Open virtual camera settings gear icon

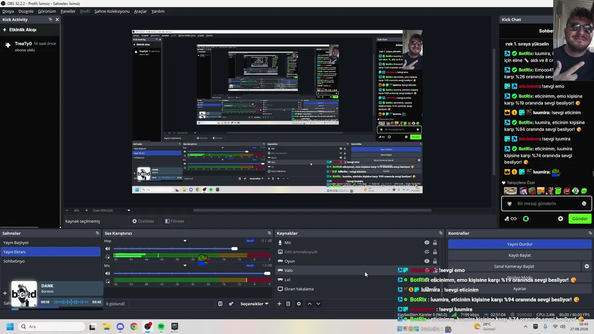tap(587, 266)
